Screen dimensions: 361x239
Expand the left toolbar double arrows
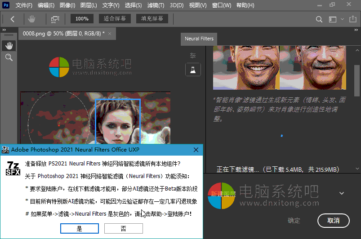point(4,30)
